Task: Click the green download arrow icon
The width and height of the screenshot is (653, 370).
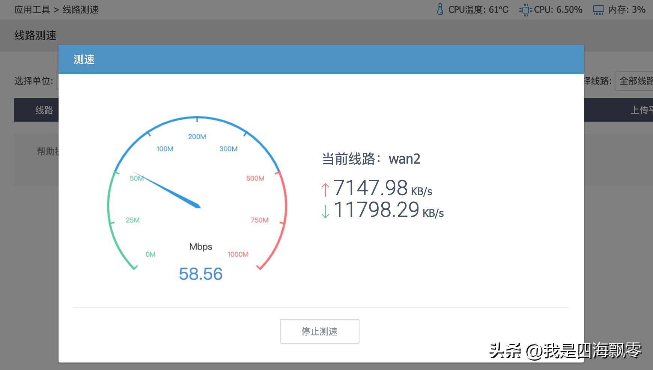Action: point(325,212)
